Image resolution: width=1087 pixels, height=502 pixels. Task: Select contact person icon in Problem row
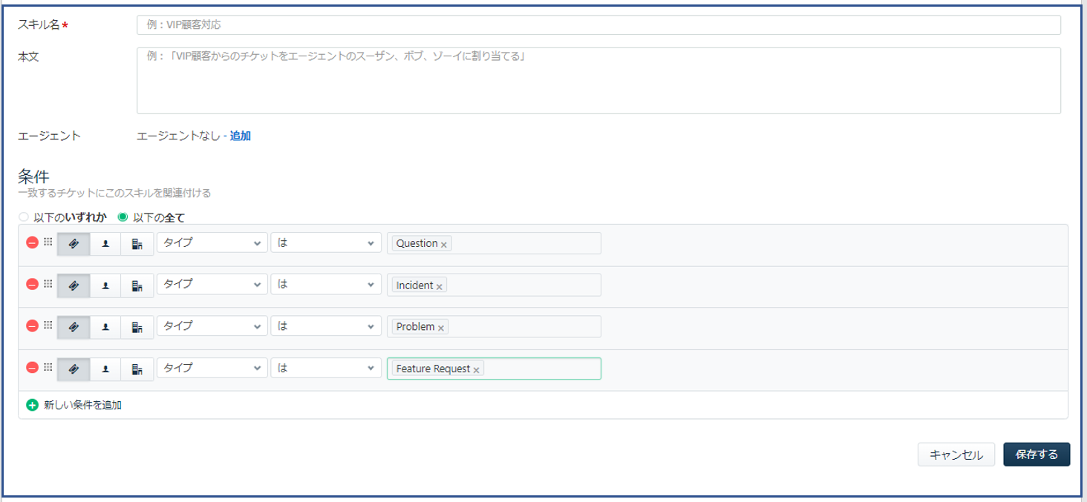pyautogui.click(x=105, y=327)
